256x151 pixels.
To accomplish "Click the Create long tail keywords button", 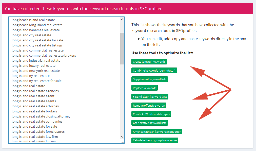I will coord(149,61).
